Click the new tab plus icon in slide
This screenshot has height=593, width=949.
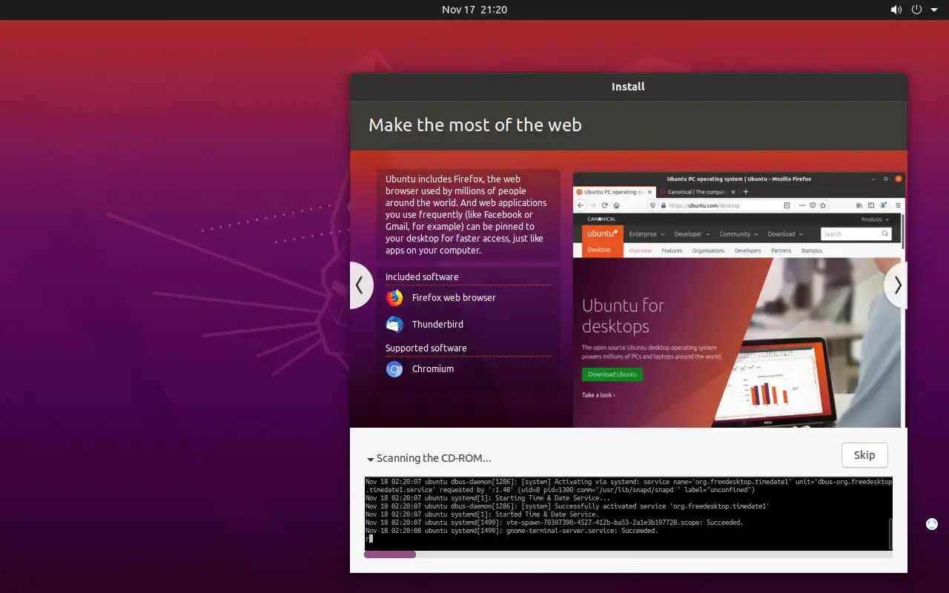746,192
